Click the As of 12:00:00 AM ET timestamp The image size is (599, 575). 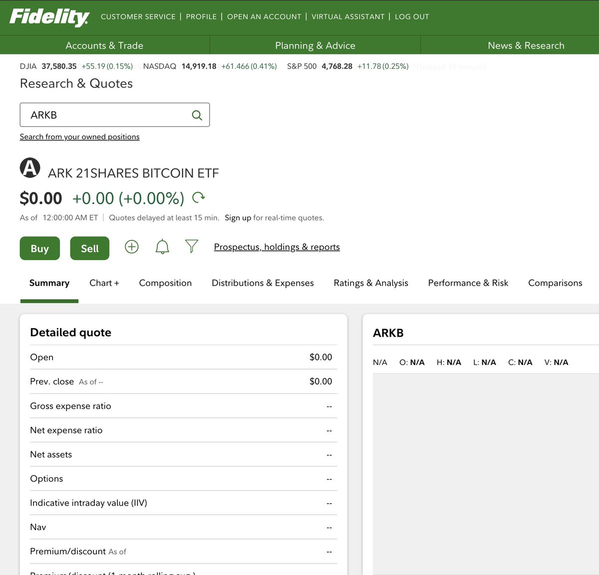[59, 217]
